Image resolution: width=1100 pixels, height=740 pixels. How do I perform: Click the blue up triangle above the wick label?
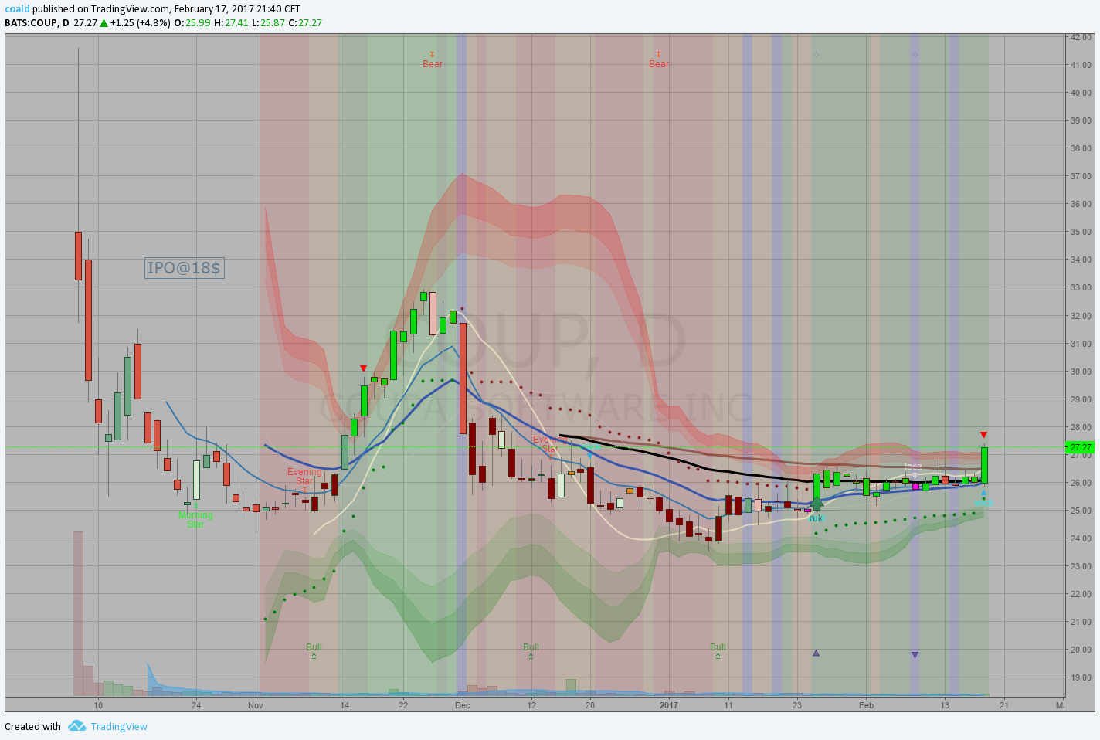[x=983, y=493]
